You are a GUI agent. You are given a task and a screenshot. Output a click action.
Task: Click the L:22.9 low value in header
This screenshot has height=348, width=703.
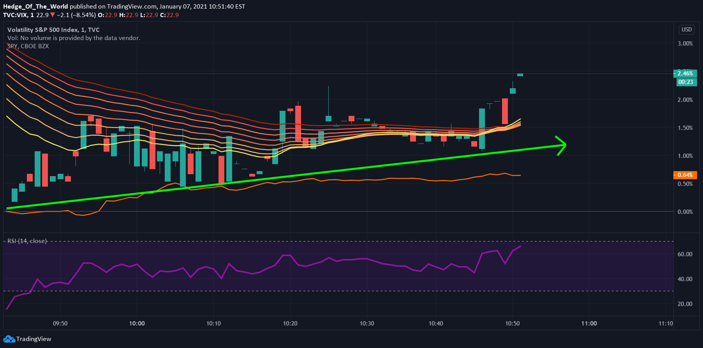pos(149,15)
